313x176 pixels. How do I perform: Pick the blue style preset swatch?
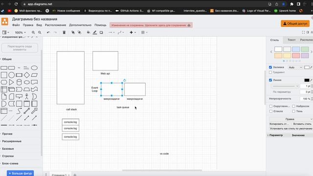(296, 49)
